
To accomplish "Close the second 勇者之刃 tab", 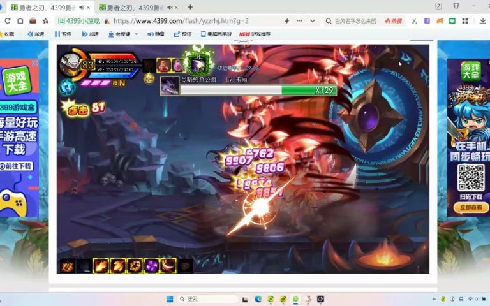I will (176, 8).
